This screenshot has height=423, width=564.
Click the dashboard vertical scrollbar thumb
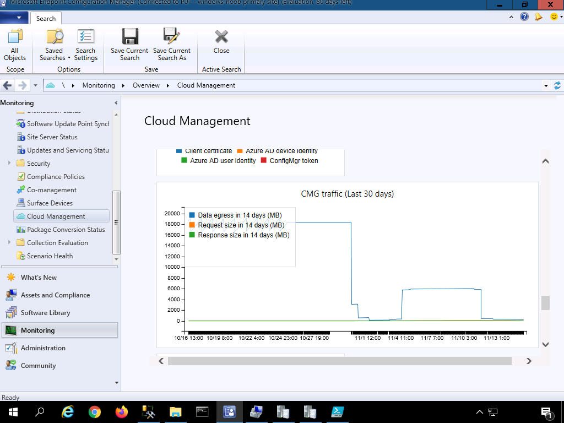coord(545,303)
